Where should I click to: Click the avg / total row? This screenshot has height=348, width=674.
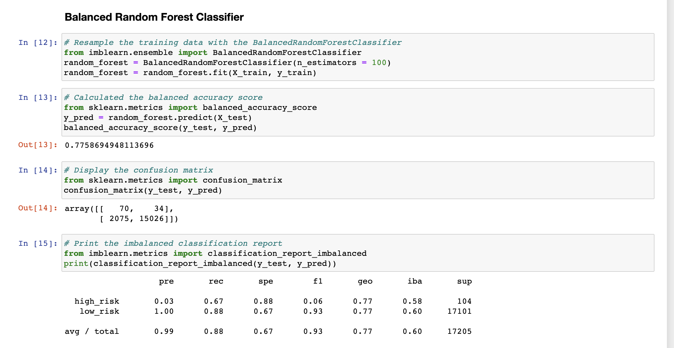[x=92, y=331]
